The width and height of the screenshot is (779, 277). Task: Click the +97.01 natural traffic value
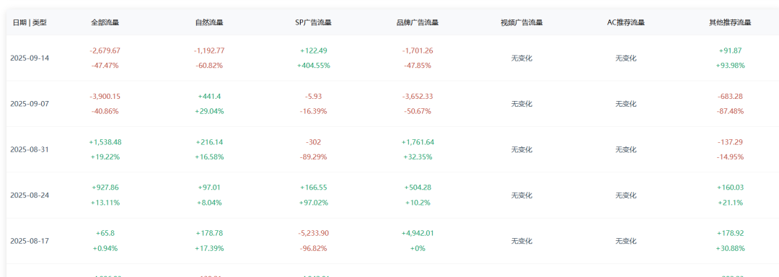coord(209,188)
